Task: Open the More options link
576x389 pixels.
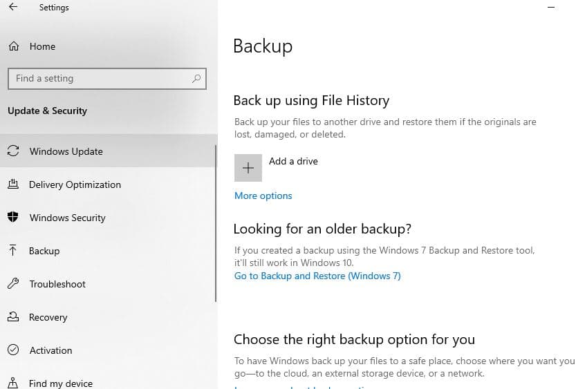Action: click(x=263, y=196)
